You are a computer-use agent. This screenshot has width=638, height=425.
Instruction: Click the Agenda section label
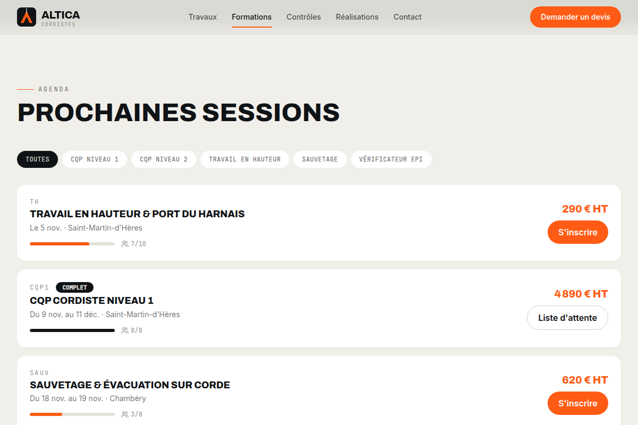coord(54,89)
